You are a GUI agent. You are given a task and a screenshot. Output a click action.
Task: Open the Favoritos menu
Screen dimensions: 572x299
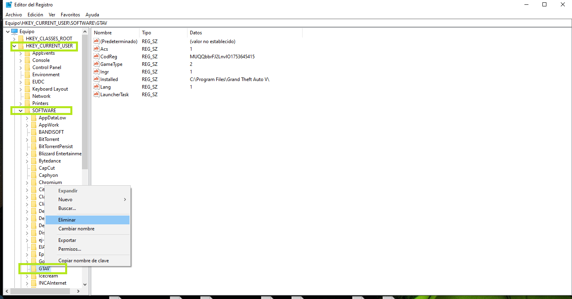(x=70, y=15)
